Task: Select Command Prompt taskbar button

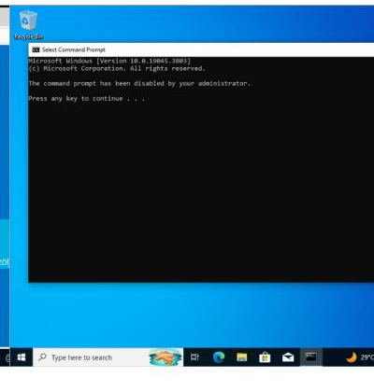Action: tap(310, 357)
